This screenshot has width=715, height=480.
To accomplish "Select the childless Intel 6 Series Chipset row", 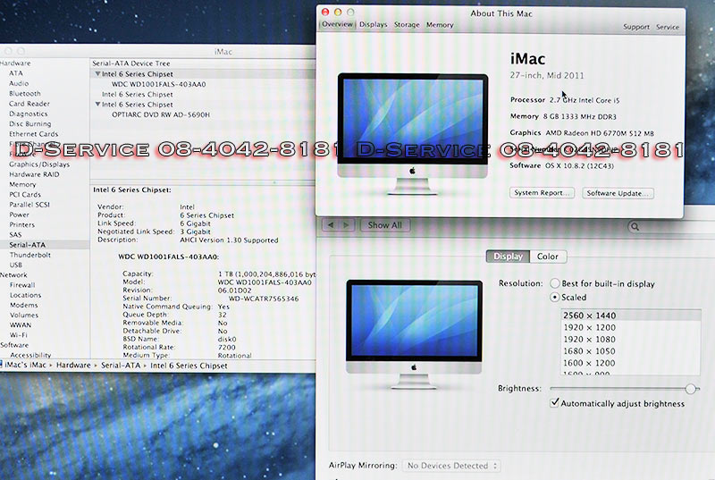I will point(138,95).
